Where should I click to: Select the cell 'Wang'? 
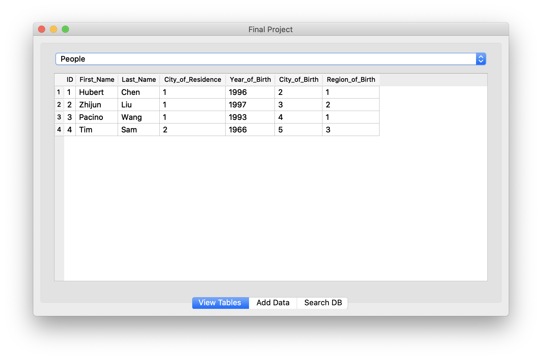click(x=139, y=117)
